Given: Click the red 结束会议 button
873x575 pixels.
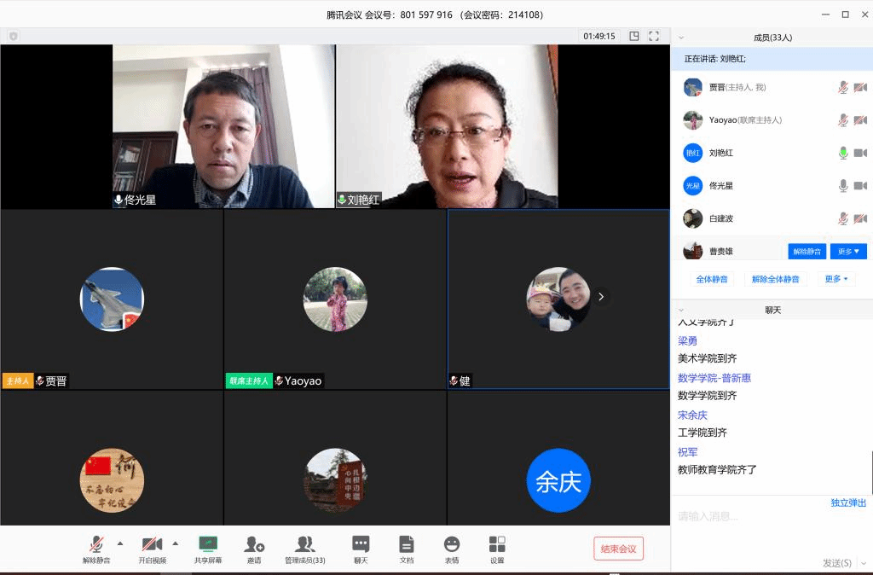Looking at the screenshot, I should (x=618, y=549).
